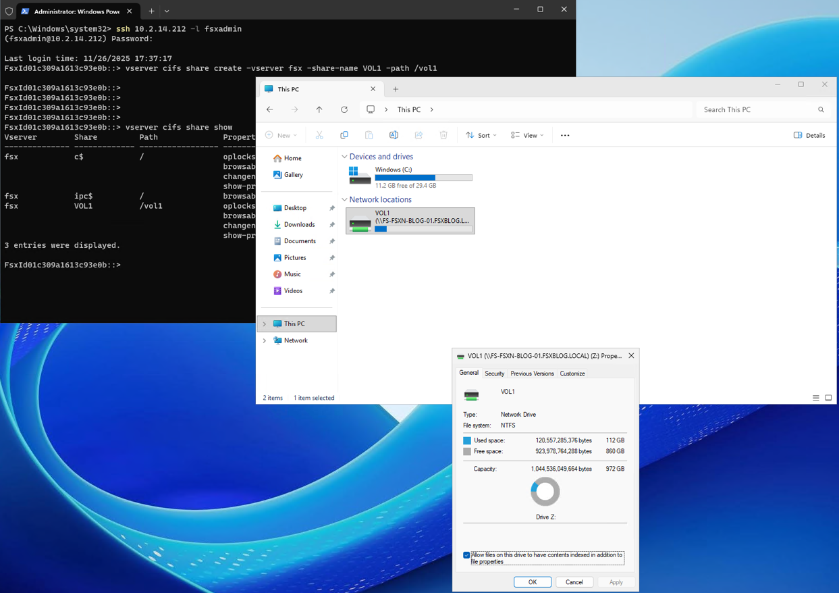Image resolution: width=839 pixels, height=593 pixels.
Task: Click the Copy icon in Explorer toolbar
Action: click(x=344, y=135)
